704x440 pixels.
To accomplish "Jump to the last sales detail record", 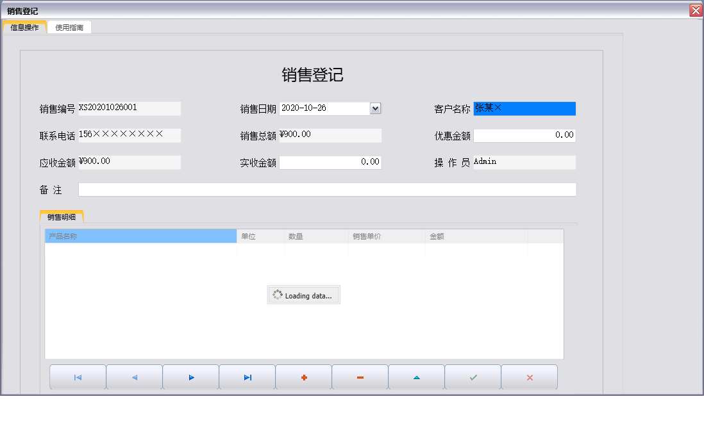I will coord(247,377).
